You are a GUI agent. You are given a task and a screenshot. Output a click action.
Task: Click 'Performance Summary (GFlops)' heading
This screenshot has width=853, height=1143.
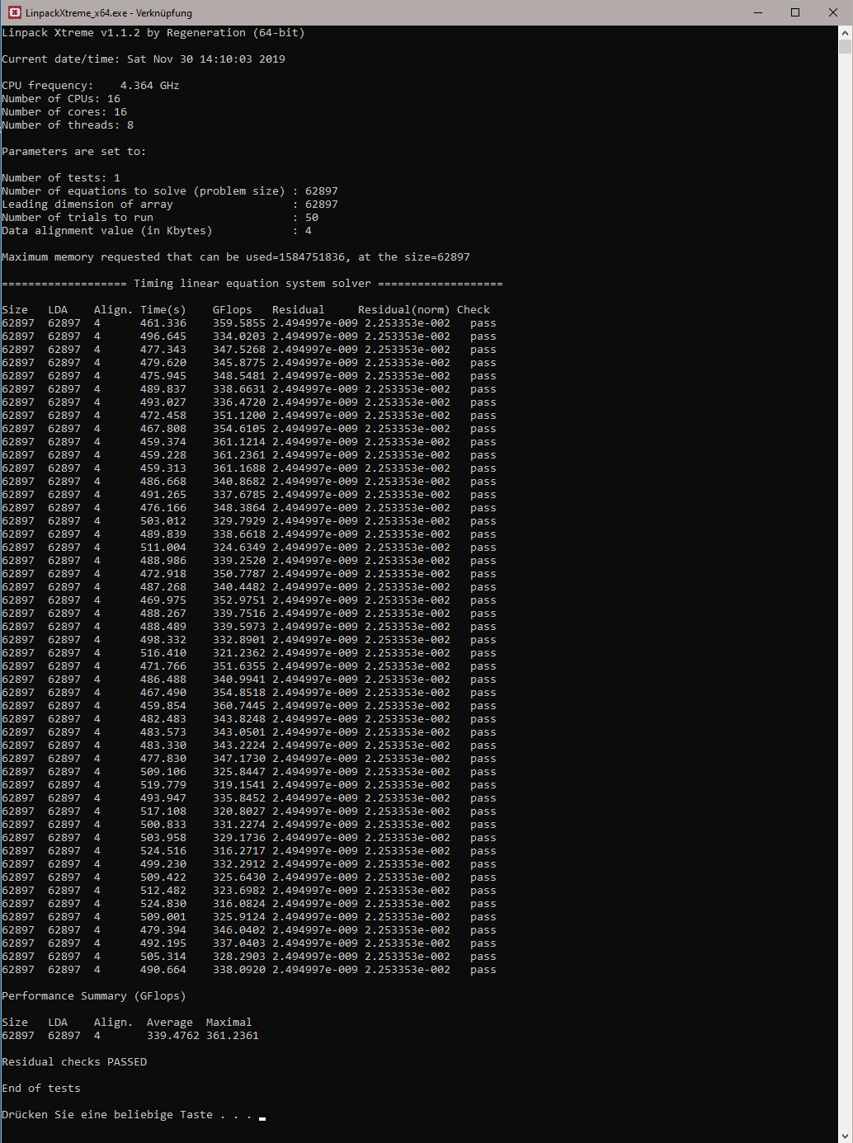point(94,996)
